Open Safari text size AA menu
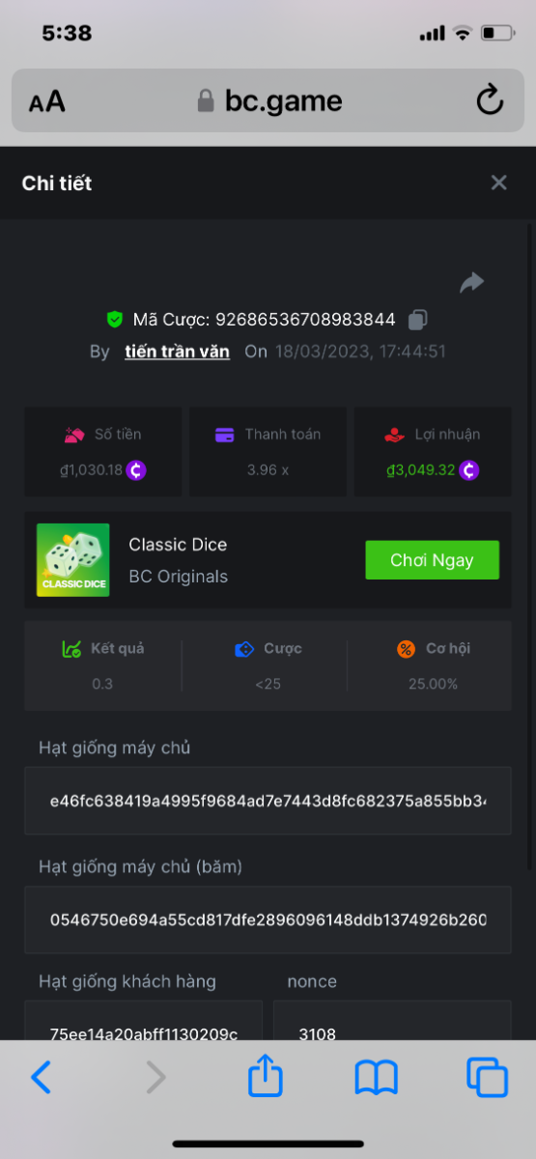536x1159 pixels. pyautogui.click(x=46, y=101)
